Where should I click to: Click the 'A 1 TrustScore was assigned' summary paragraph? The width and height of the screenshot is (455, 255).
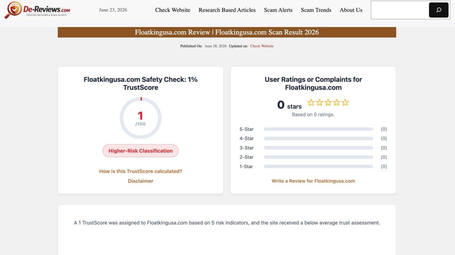(227, 223)
